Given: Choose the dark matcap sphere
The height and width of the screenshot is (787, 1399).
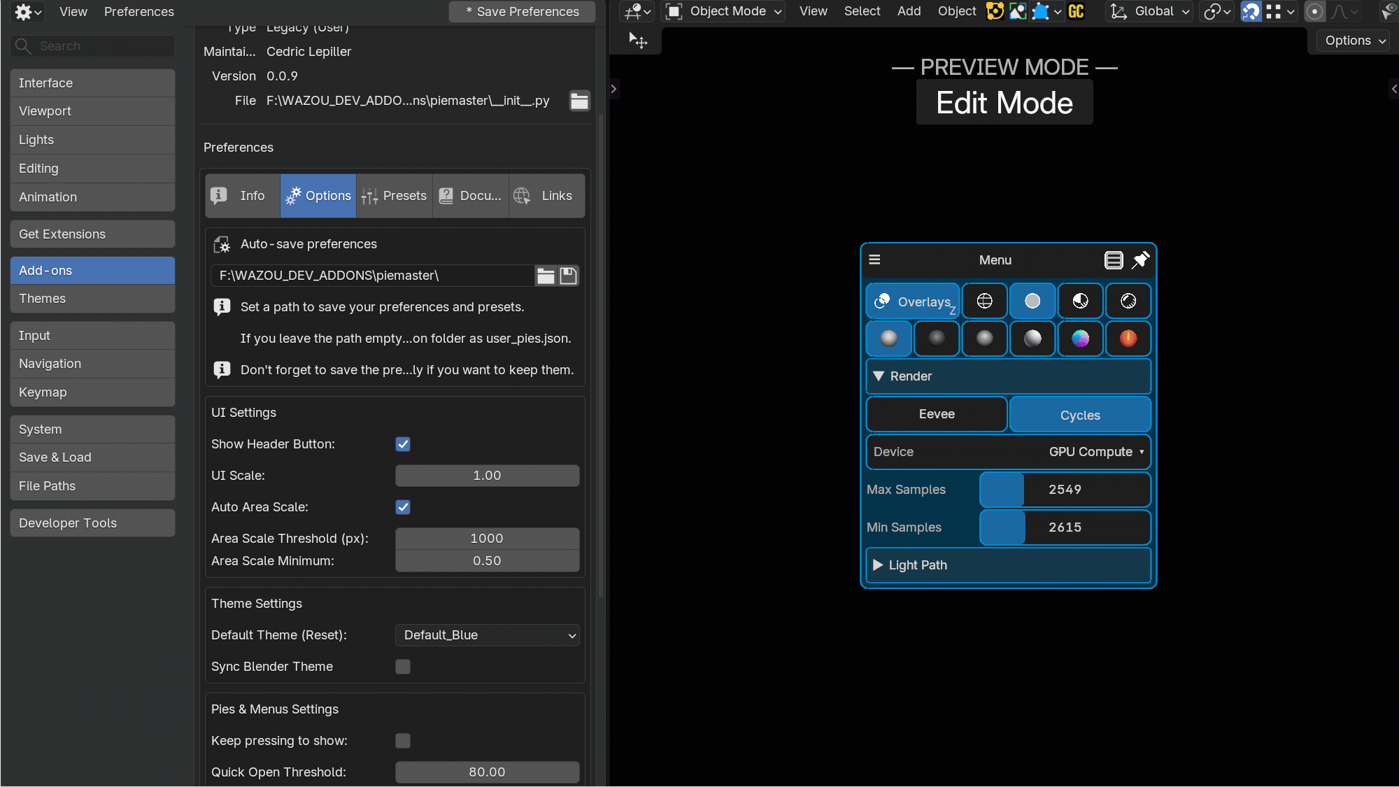Looking at the screenshot, I should pos(937,339).
